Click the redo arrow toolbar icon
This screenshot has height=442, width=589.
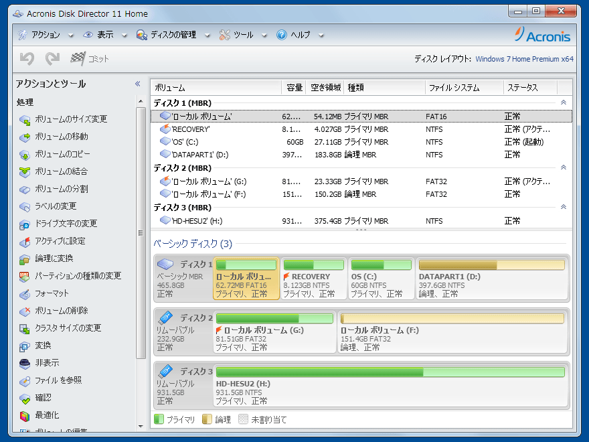pyautogui.click(x=53, y=59)
